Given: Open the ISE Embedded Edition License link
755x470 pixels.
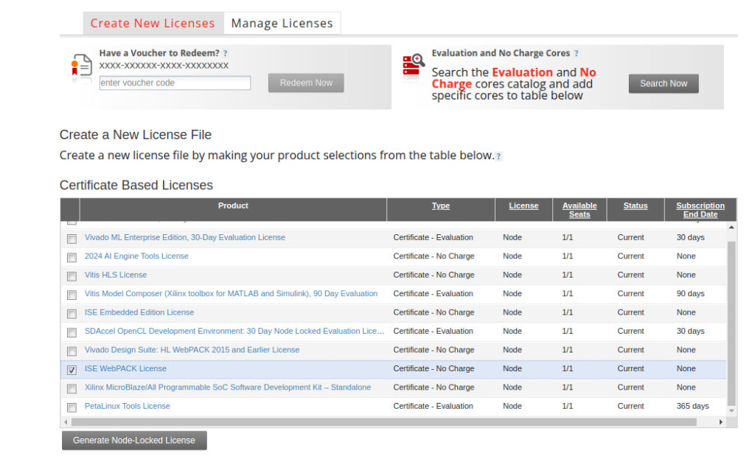Looking at the screenshot, I should click(x=139, y=312).
